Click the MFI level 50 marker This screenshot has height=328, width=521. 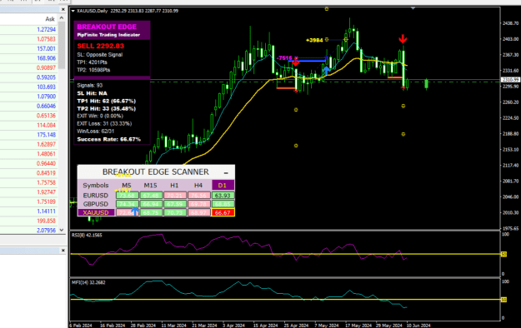503,300
